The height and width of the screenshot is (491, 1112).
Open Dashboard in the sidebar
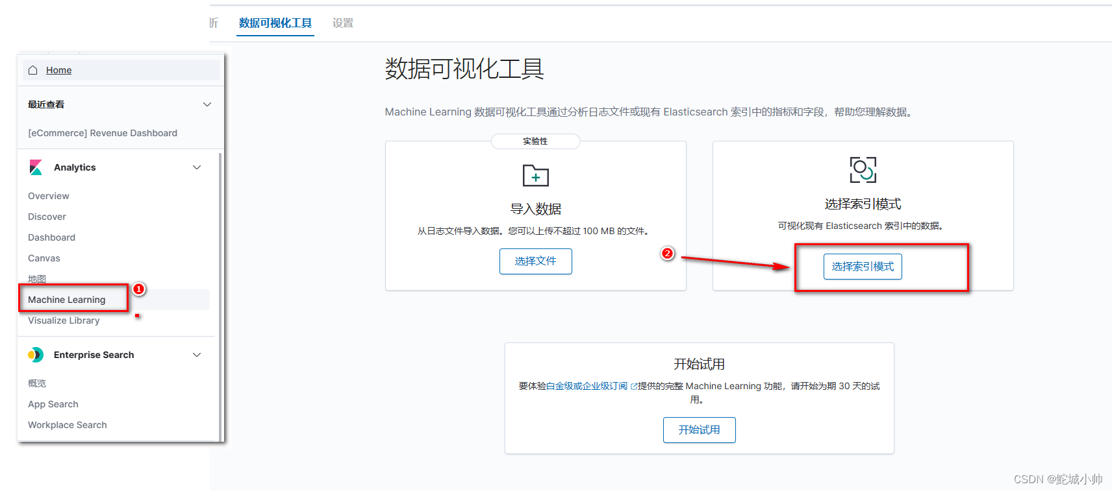click(51, 237)
